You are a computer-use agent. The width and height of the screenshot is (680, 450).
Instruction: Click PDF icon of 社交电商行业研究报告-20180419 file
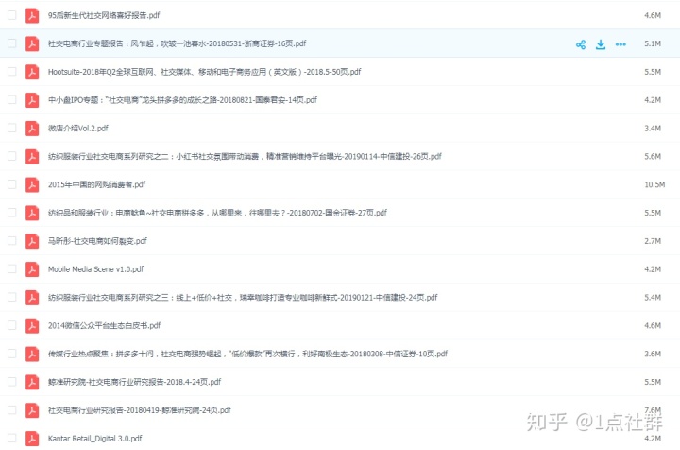pyautogui.click(x=32, y=410)
